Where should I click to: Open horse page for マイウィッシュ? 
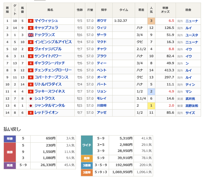[46, 21]
